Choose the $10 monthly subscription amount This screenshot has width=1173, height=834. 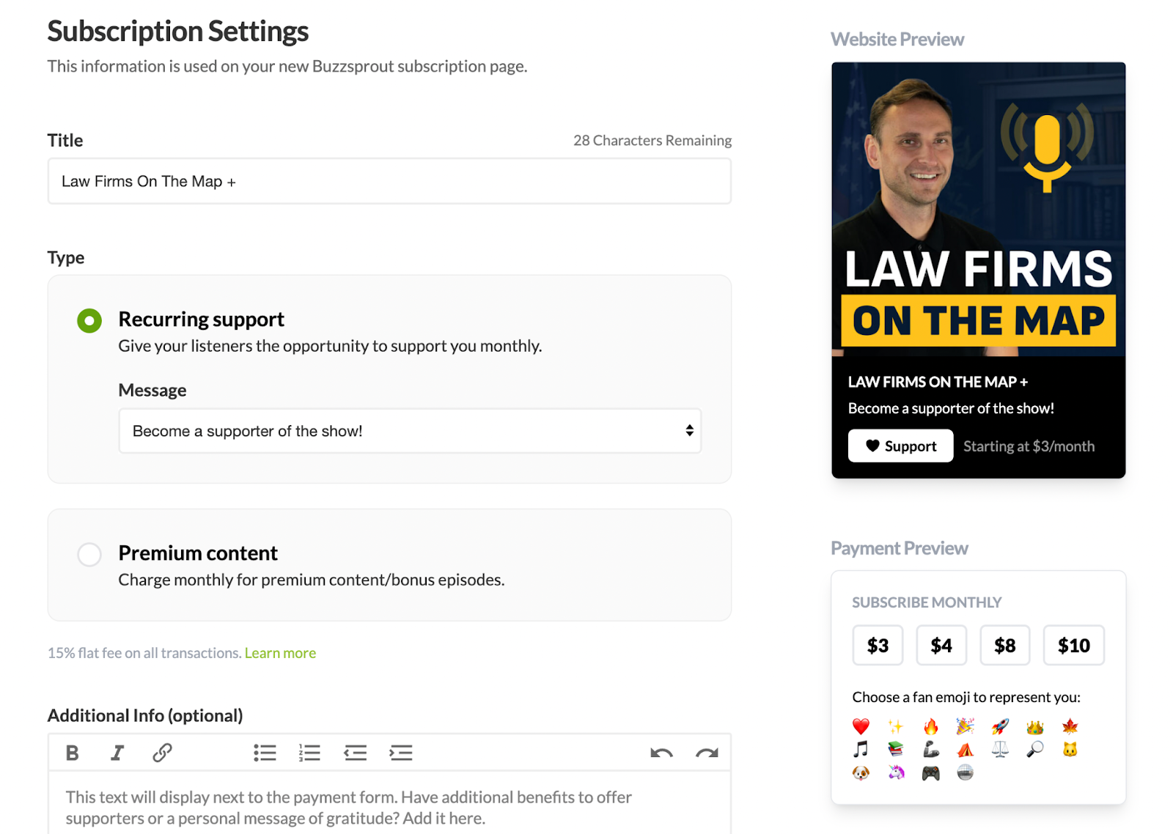click(1073, 645)
